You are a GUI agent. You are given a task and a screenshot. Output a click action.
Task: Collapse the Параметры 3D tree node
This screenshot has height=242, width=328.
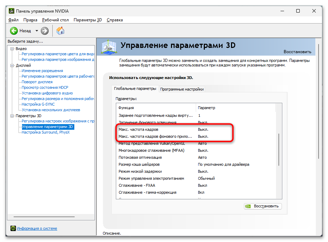click(12, 116)
